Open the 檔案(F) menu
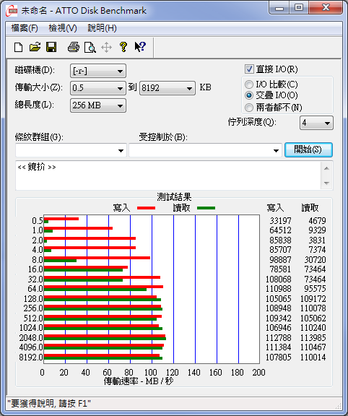 point(25,28)
